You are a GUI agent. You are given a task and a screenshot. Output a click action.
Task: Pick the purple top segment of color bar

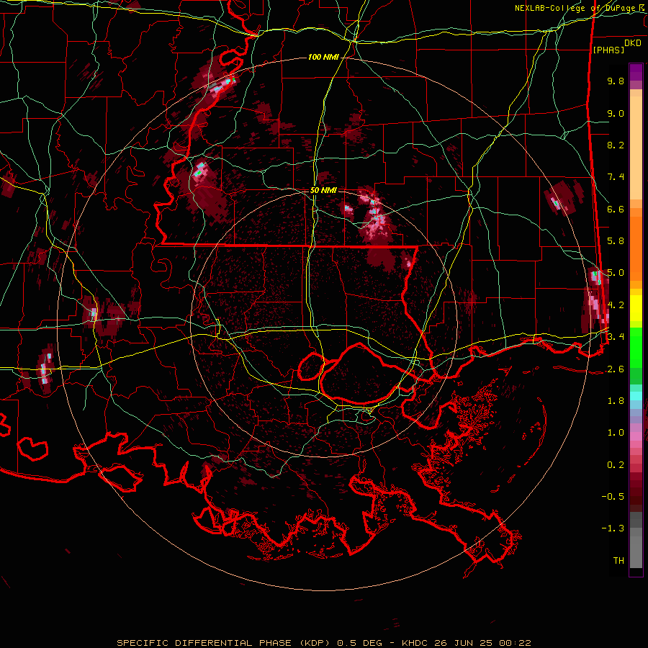(x=636, y=72)
